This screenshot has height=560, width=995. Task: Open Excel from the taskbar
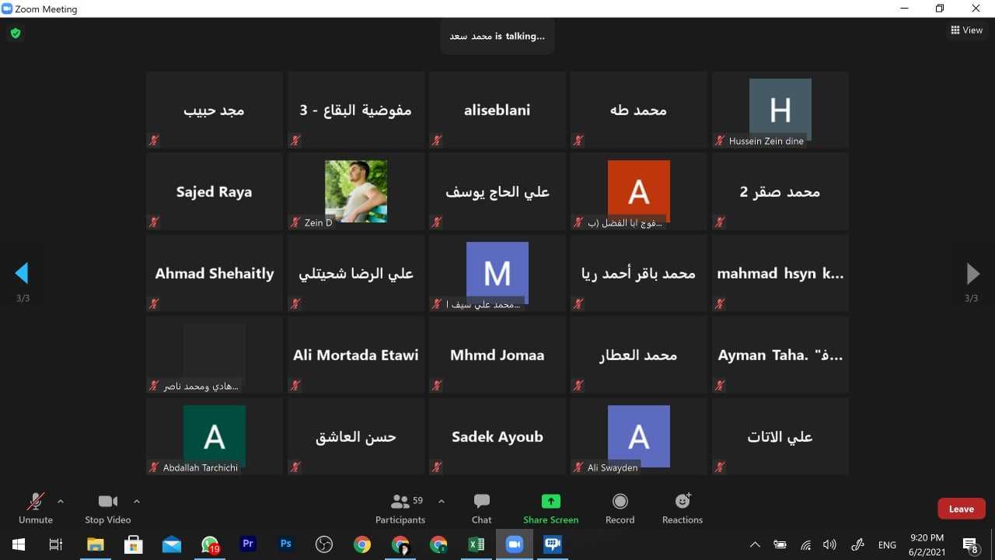click(x=476, y=544)
